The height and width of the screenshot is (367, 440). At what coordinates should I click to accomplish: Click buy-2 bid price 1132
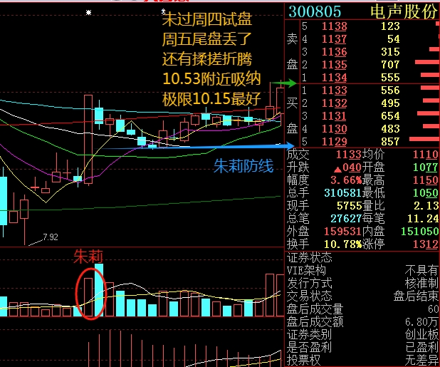tap(334, 103)
